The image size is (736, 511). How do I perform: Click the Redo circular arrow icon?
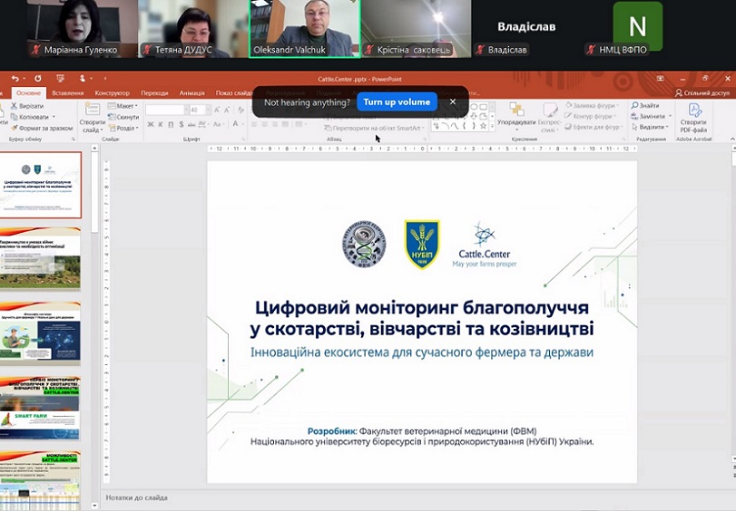[x=38, y=78]
